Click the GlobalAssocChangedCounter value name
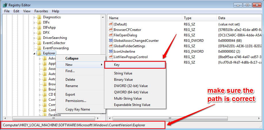 coord(136,41)
